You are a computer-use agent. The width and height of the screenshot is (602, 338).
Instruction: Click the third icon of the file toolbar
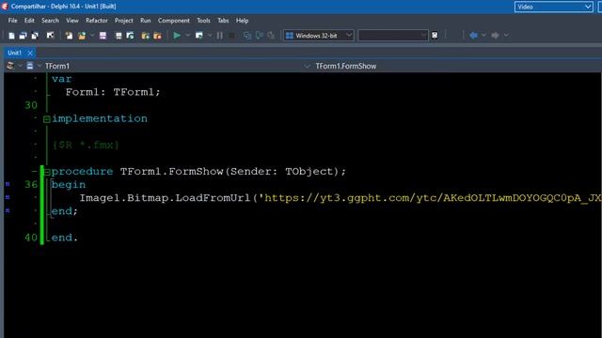[35, 36]
